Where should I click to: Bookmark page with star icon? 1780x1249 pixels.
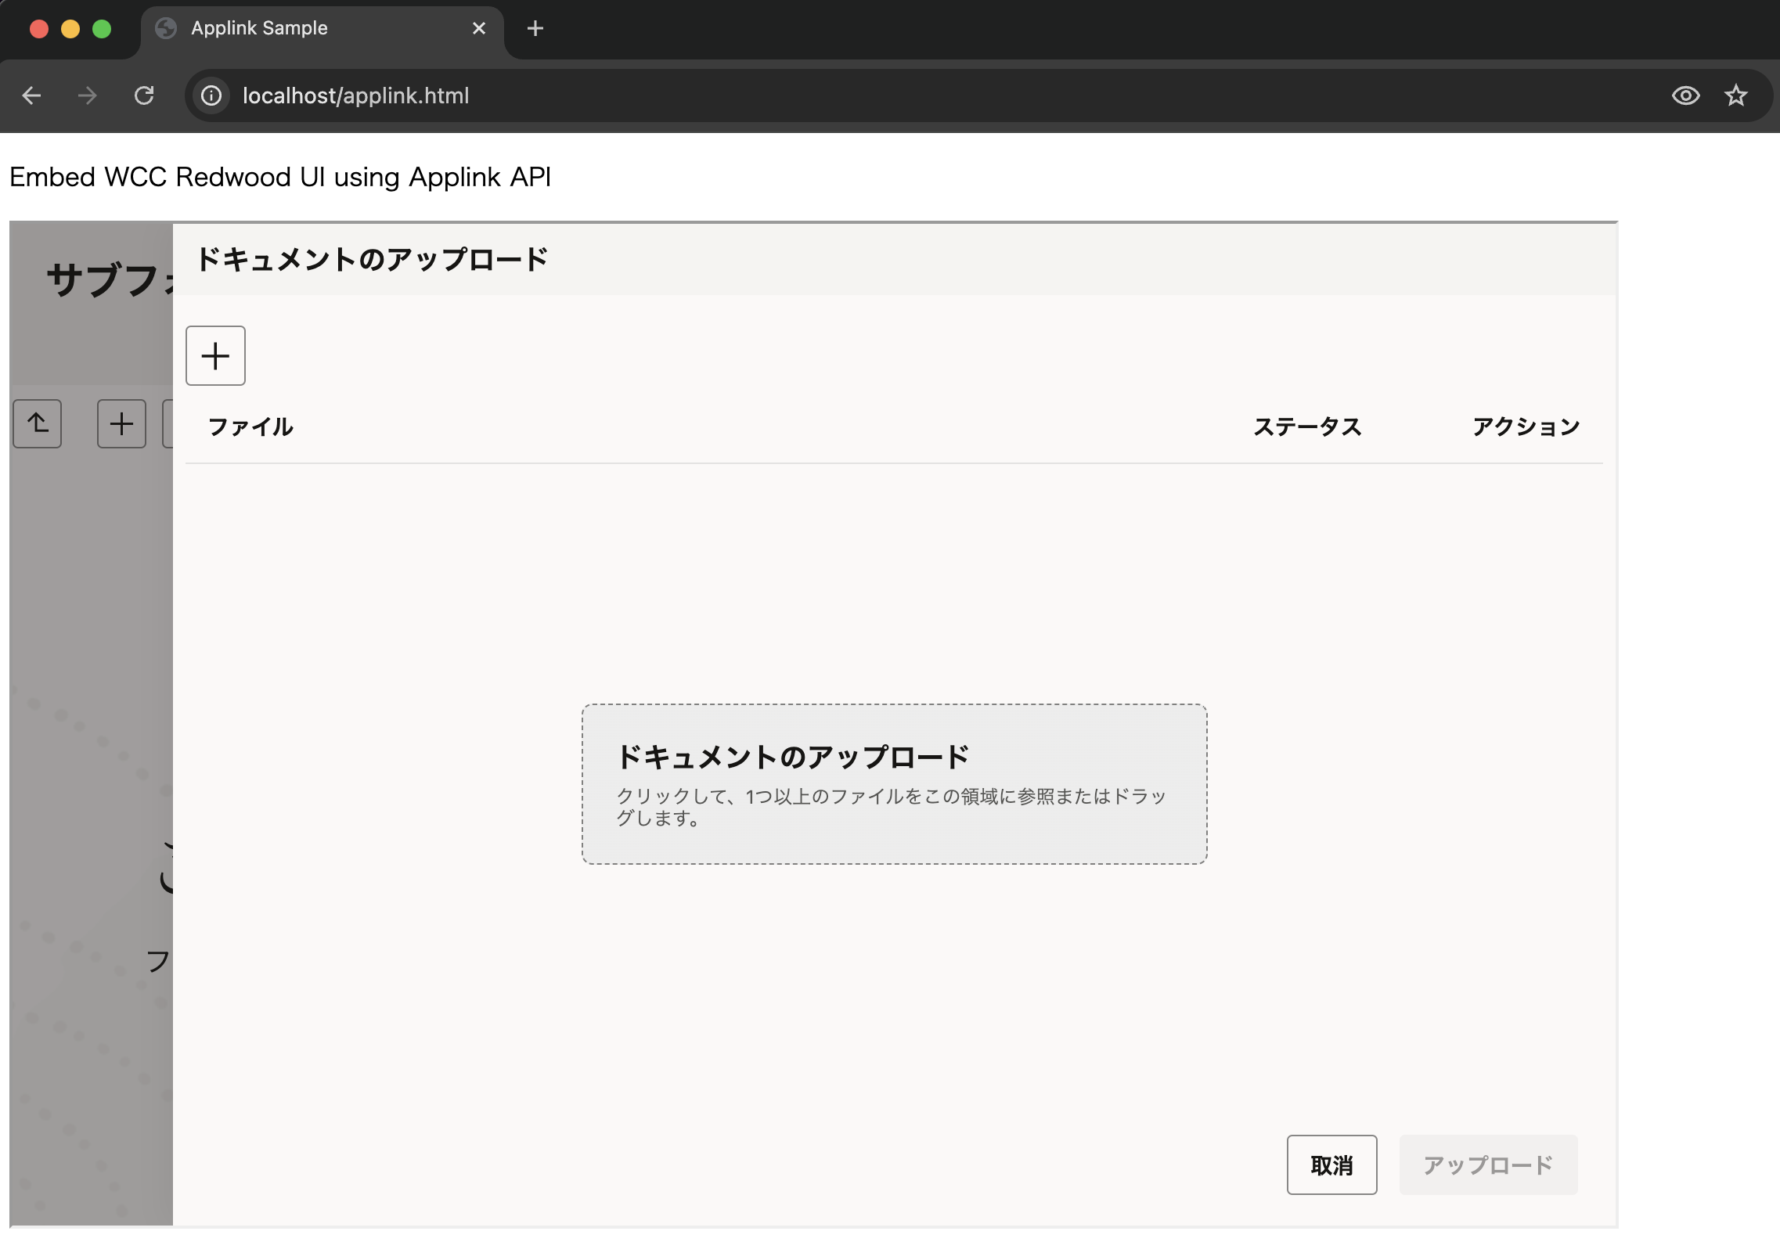click(x=1735, y=95)
